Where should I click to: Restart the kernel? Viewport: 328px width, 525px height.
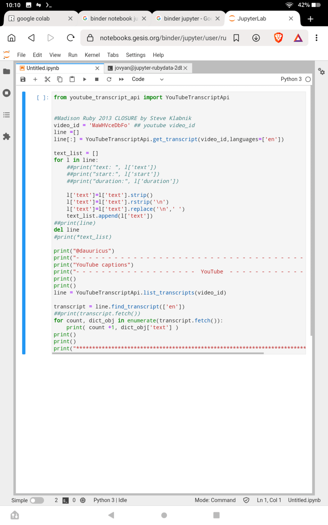pos(109,79)
